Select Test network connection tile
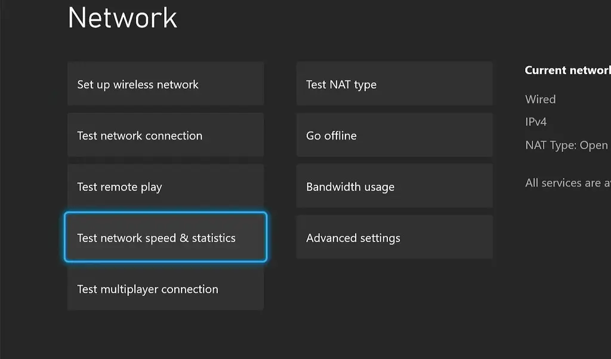This screenshot has height=359, width=611. click(166, 135)
